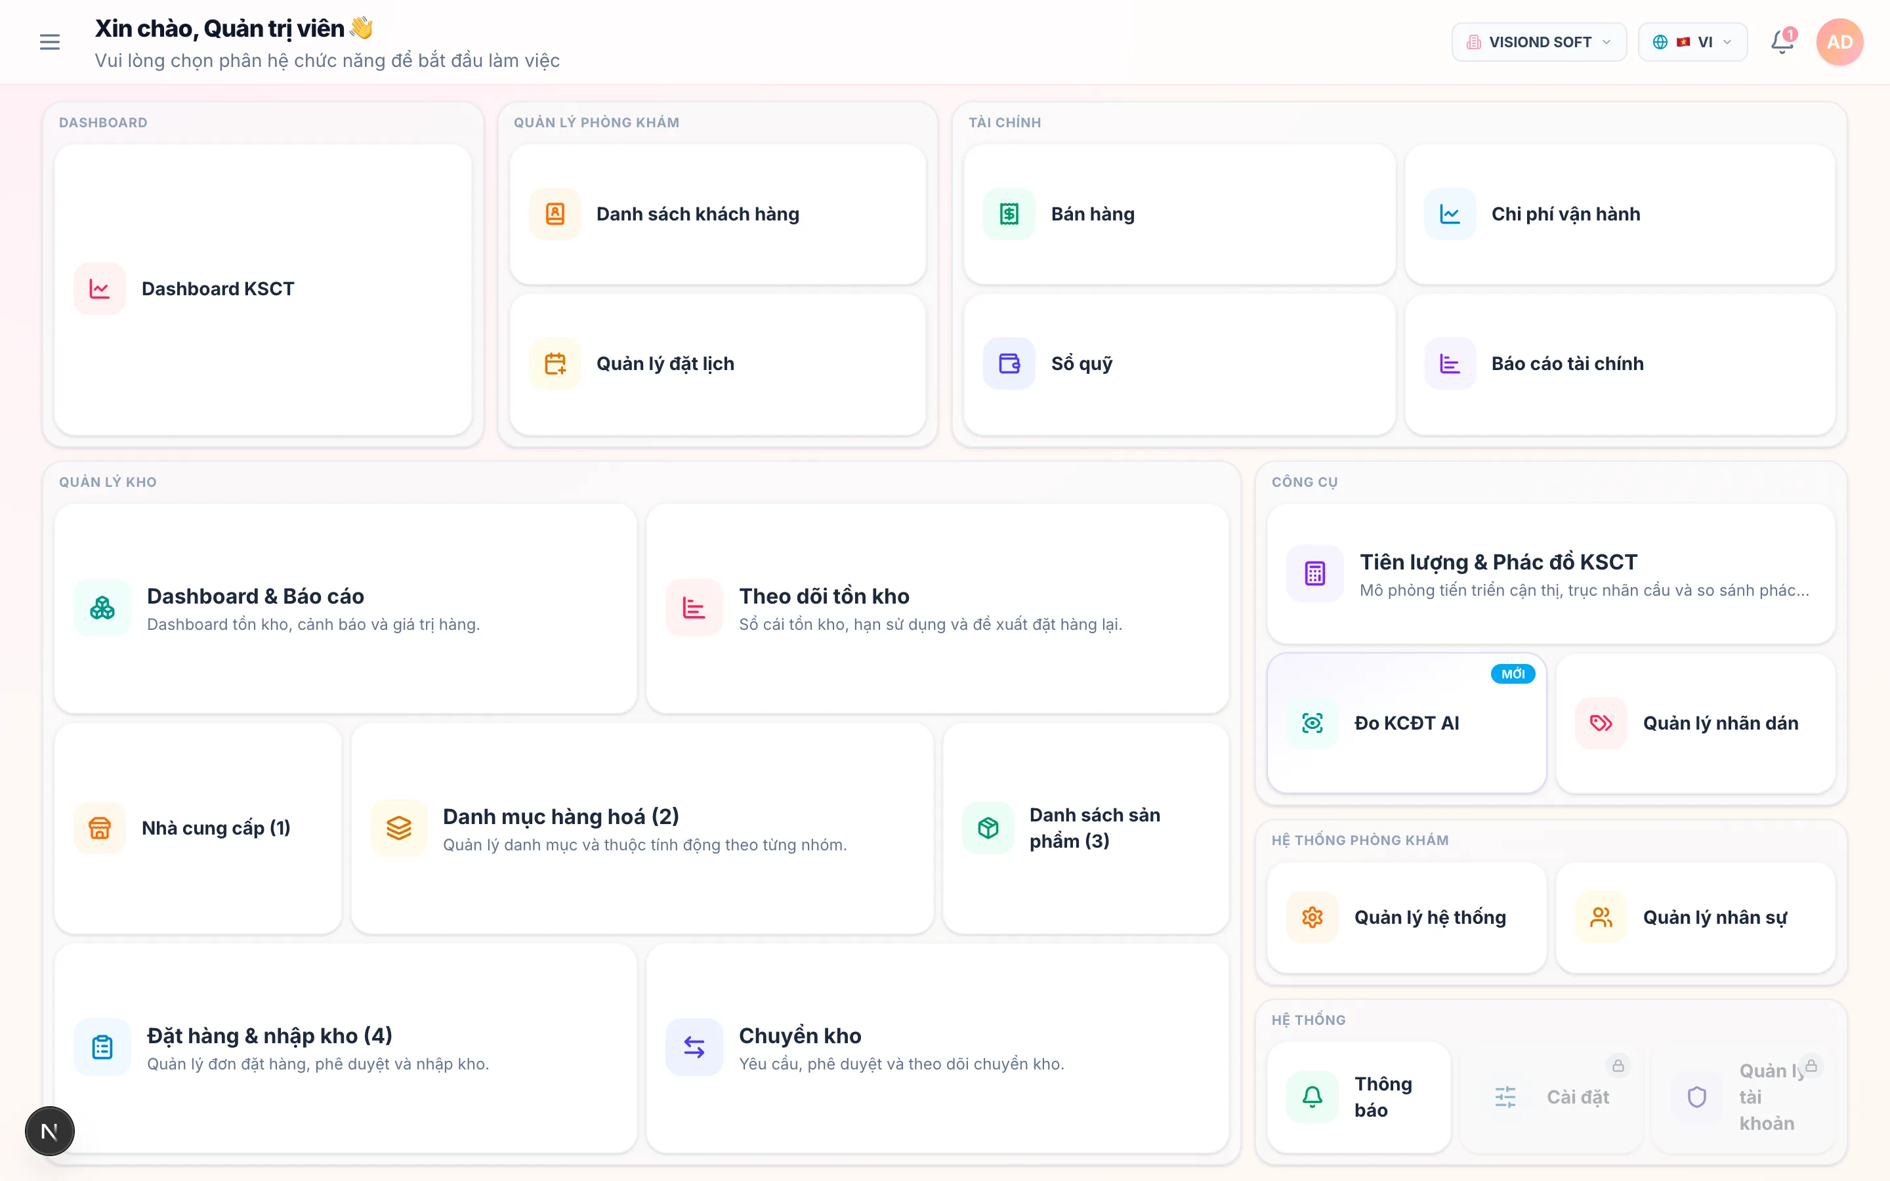The width and height of the screenshot is (1890, 1181).
Task: Click the lock icon on Quản lý tài khoản
Action: pos(1811,1066)
